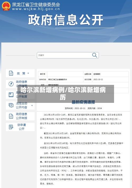Click the 浏览次数：1034 view count

95,108
